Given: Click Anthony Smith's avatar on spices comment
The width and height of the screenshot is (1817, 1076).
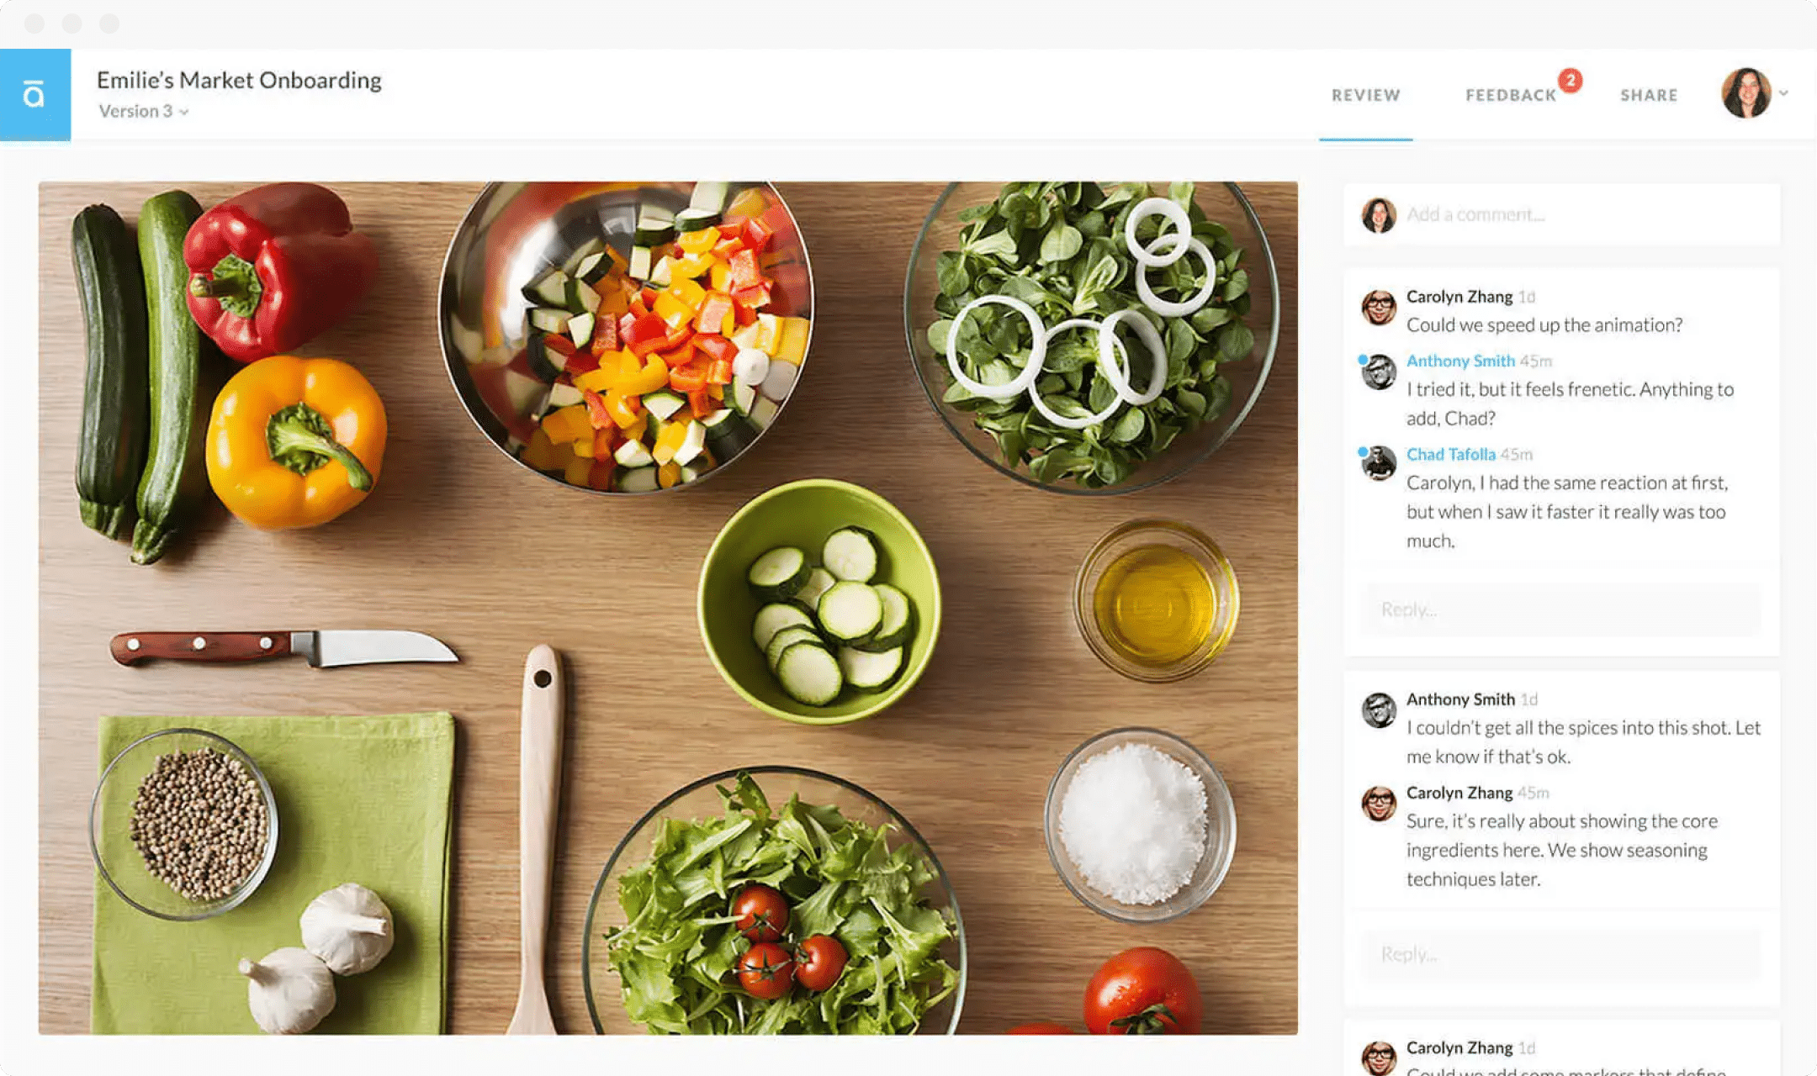Looking at the screenshot, I should tap(1379, 710).
